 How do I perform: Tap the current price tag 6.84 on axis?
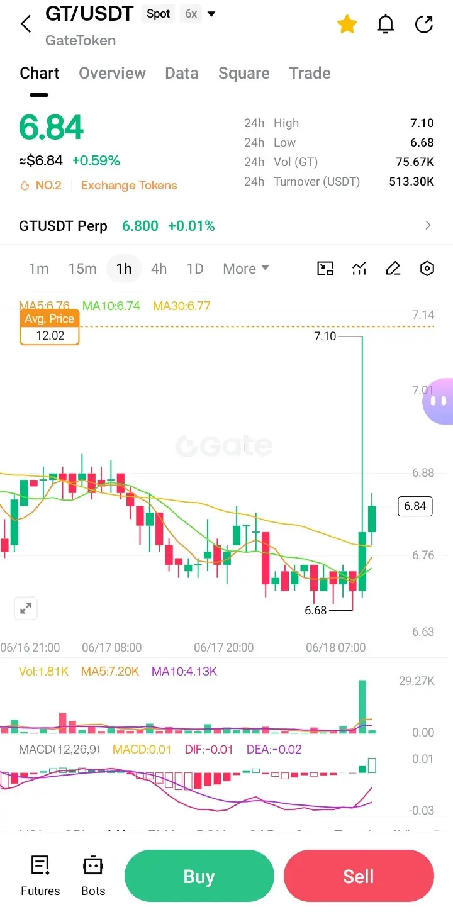[x=415, y=506]
